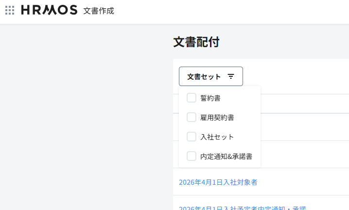Viewport: 349px width, 210px height.
Task: Tick the 雇用契約書 checkbox
Action: [x=192, y=117]
